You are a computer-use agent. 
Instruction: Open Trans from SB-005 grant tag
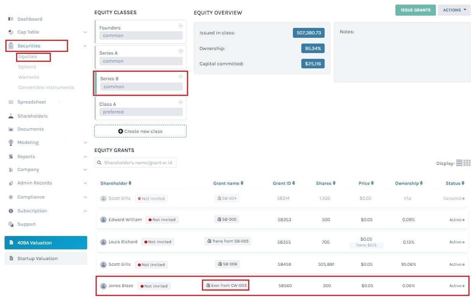[228, 241]
